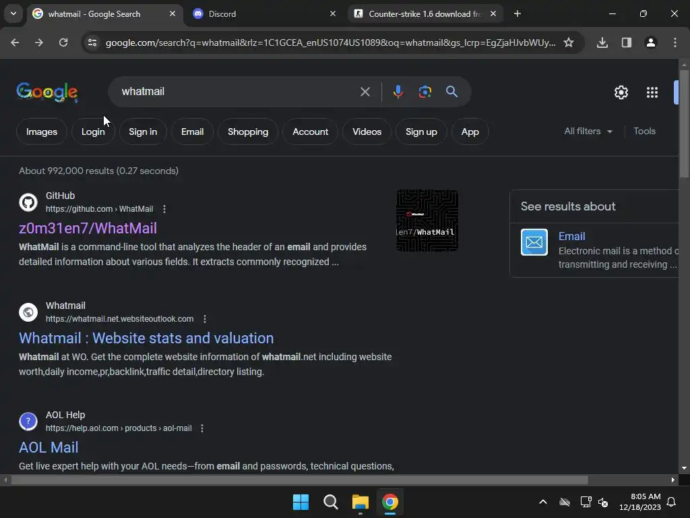The height and width of the screenshot is (518, 690).
Task: Close the Discord tab
Action: click(333, 13)
